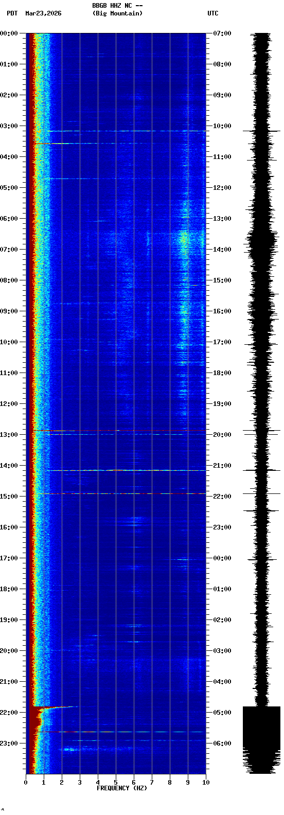Click the red full-width event line near 20:00 UTC

coord(119,430)
